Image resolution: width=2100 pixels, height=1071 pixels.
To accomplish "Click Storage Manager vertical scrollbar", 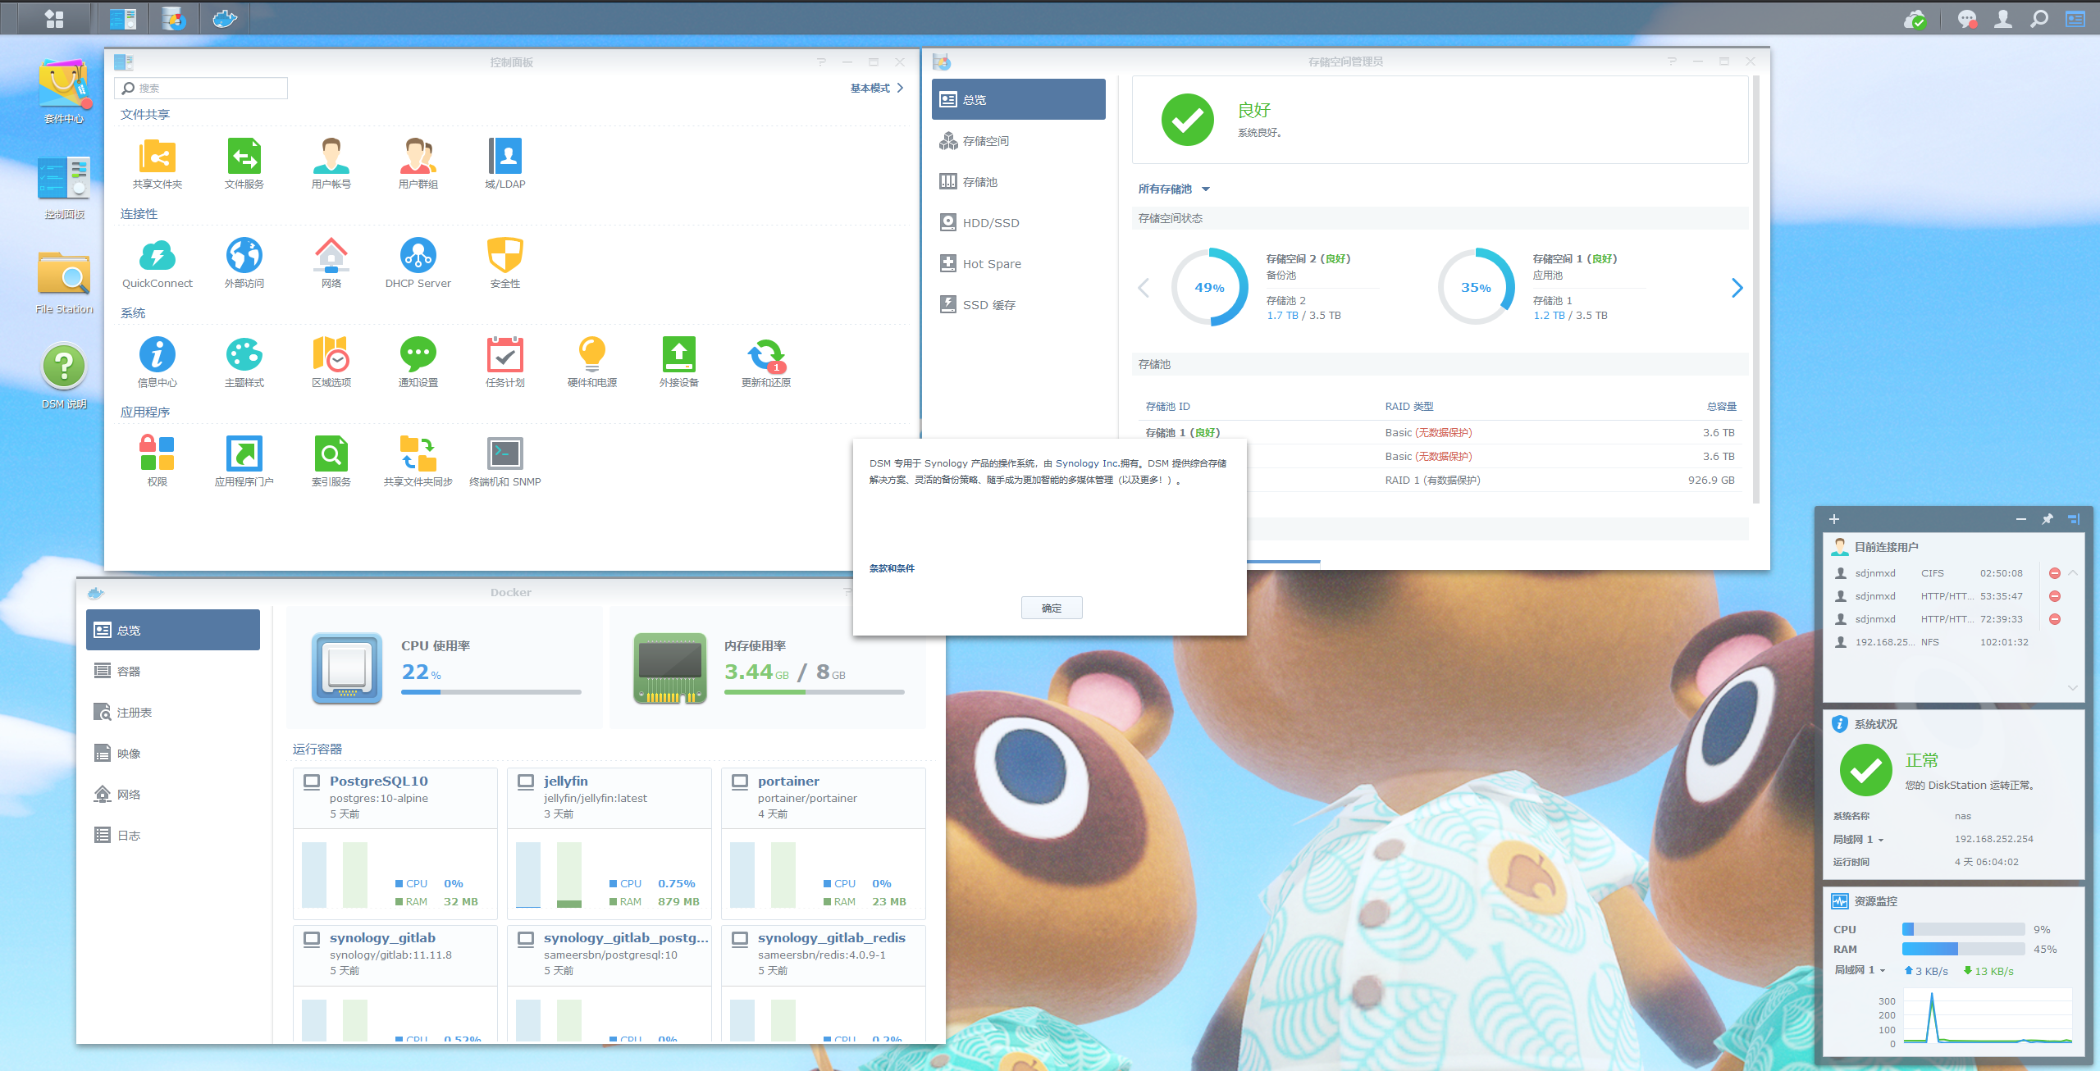I will point(1756,290).
